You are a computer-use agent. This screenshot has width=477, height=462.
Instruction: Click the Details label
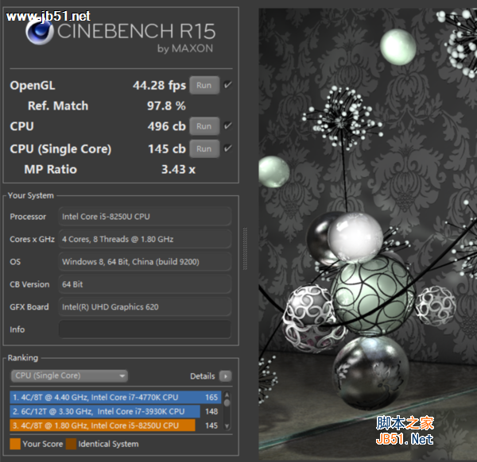pos(203,376)
